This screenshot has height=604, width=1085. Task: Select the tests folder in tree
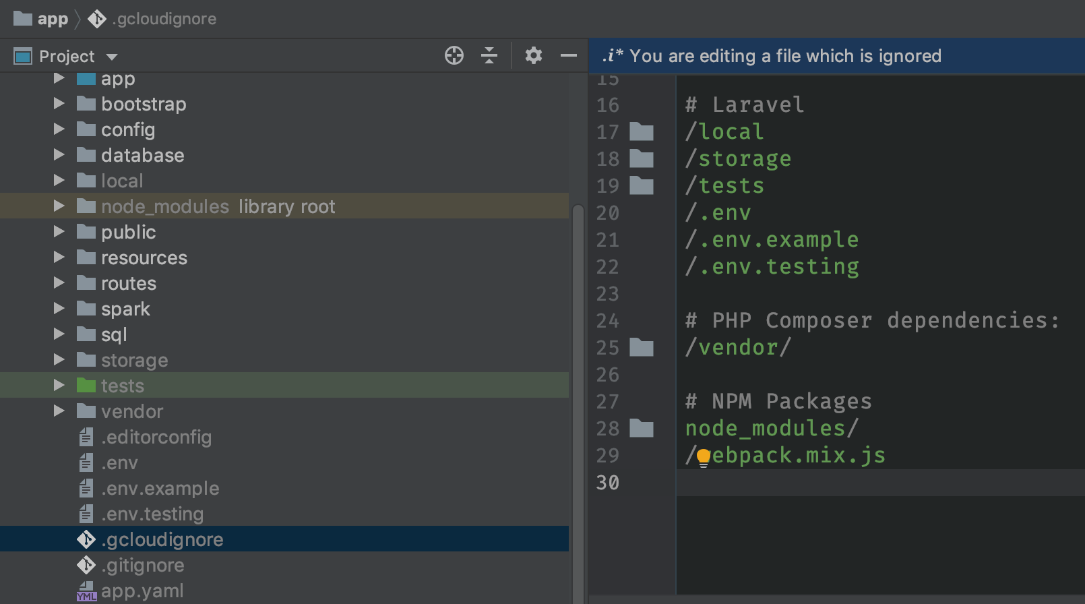coord(284,386)
